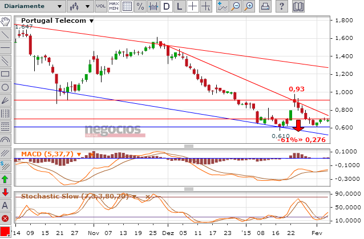Open the Portugal Telecom symbol dropdown
Viewport: 364px width, 239px height.
point(92,21)
